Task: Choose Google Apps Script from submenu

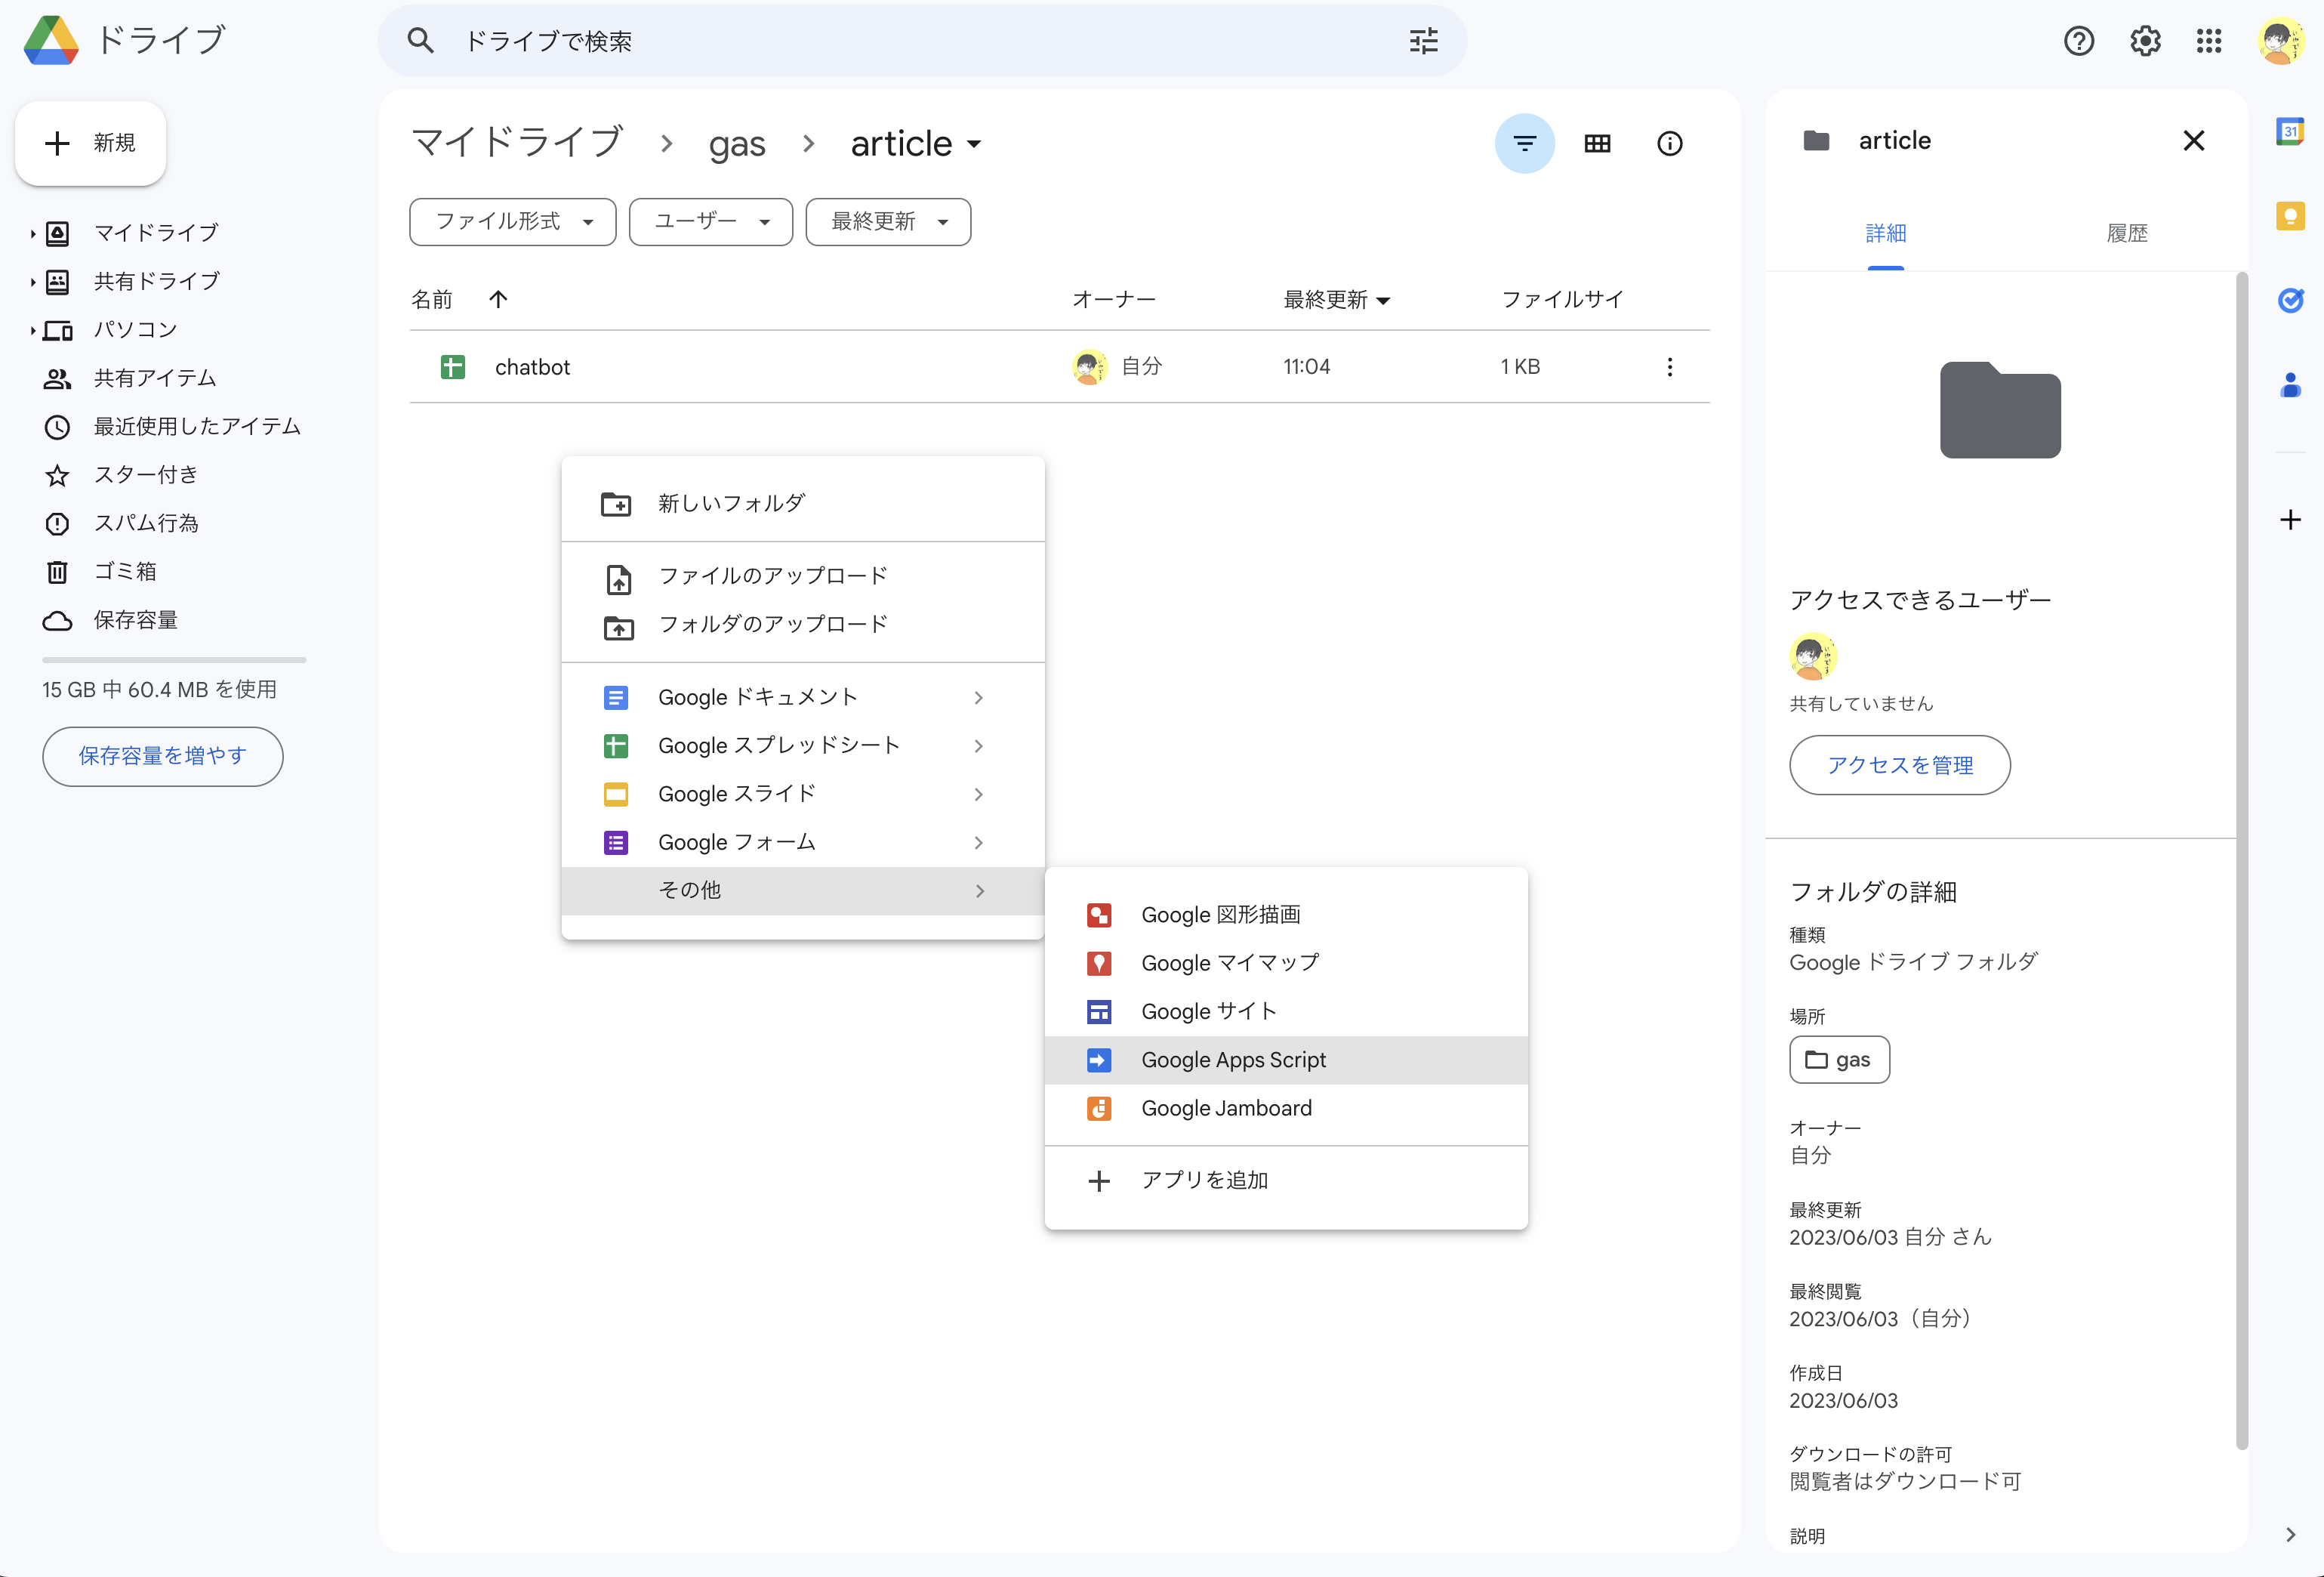Action: tap(1286, 1060)
